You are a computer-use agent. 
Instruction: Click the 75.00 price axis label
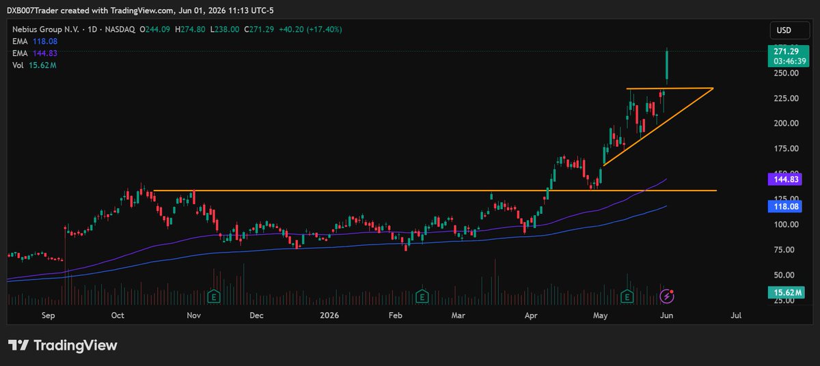coord(784,250)
